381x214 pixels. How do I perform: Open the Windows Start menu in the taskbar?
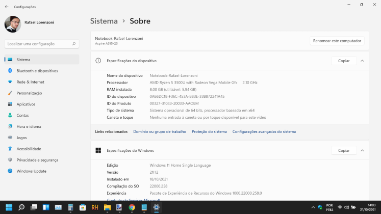9,207
